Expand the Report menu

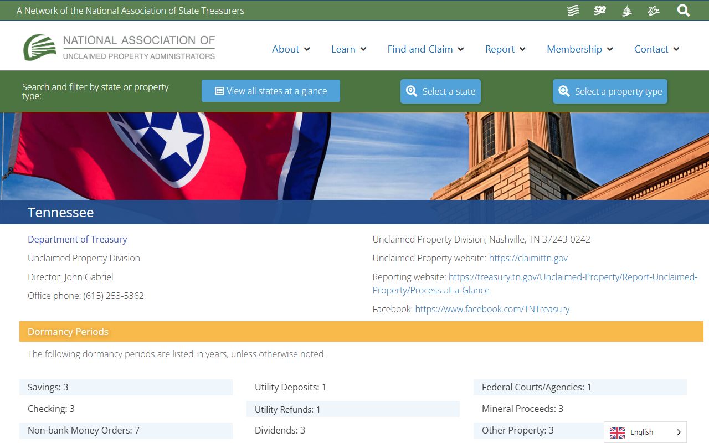[x=505, y=49]
